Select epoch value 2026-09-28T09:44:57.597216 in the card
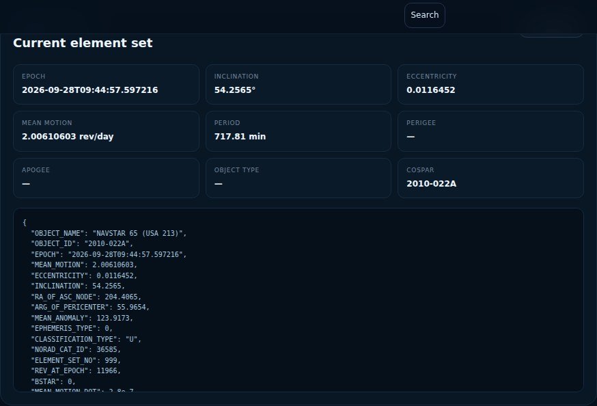Screen dimensions: 597x406 tap(90, 90)
